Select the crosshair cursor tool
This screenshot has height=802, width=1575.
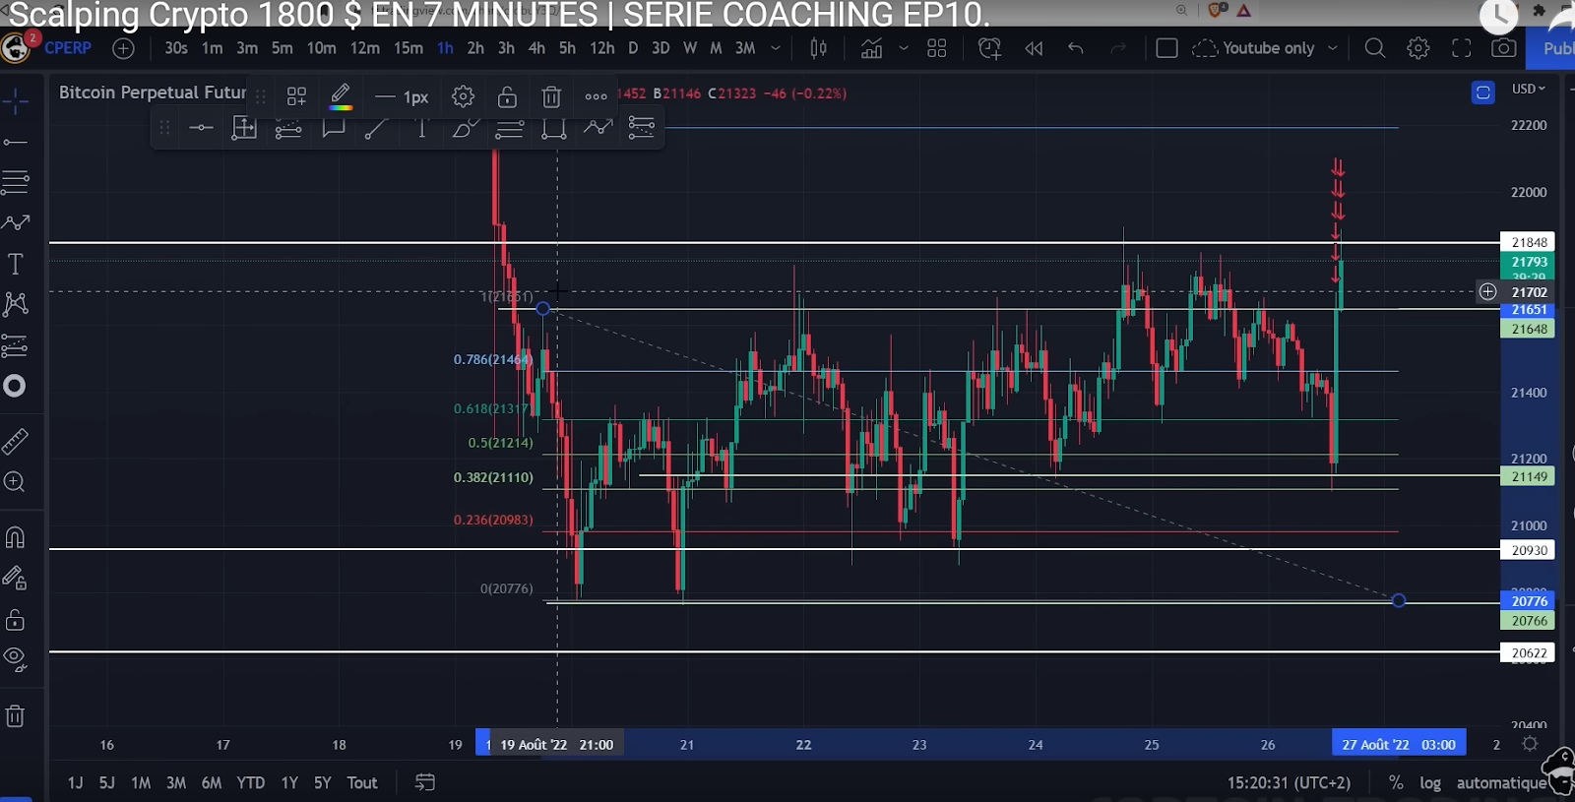click(15, 100)
